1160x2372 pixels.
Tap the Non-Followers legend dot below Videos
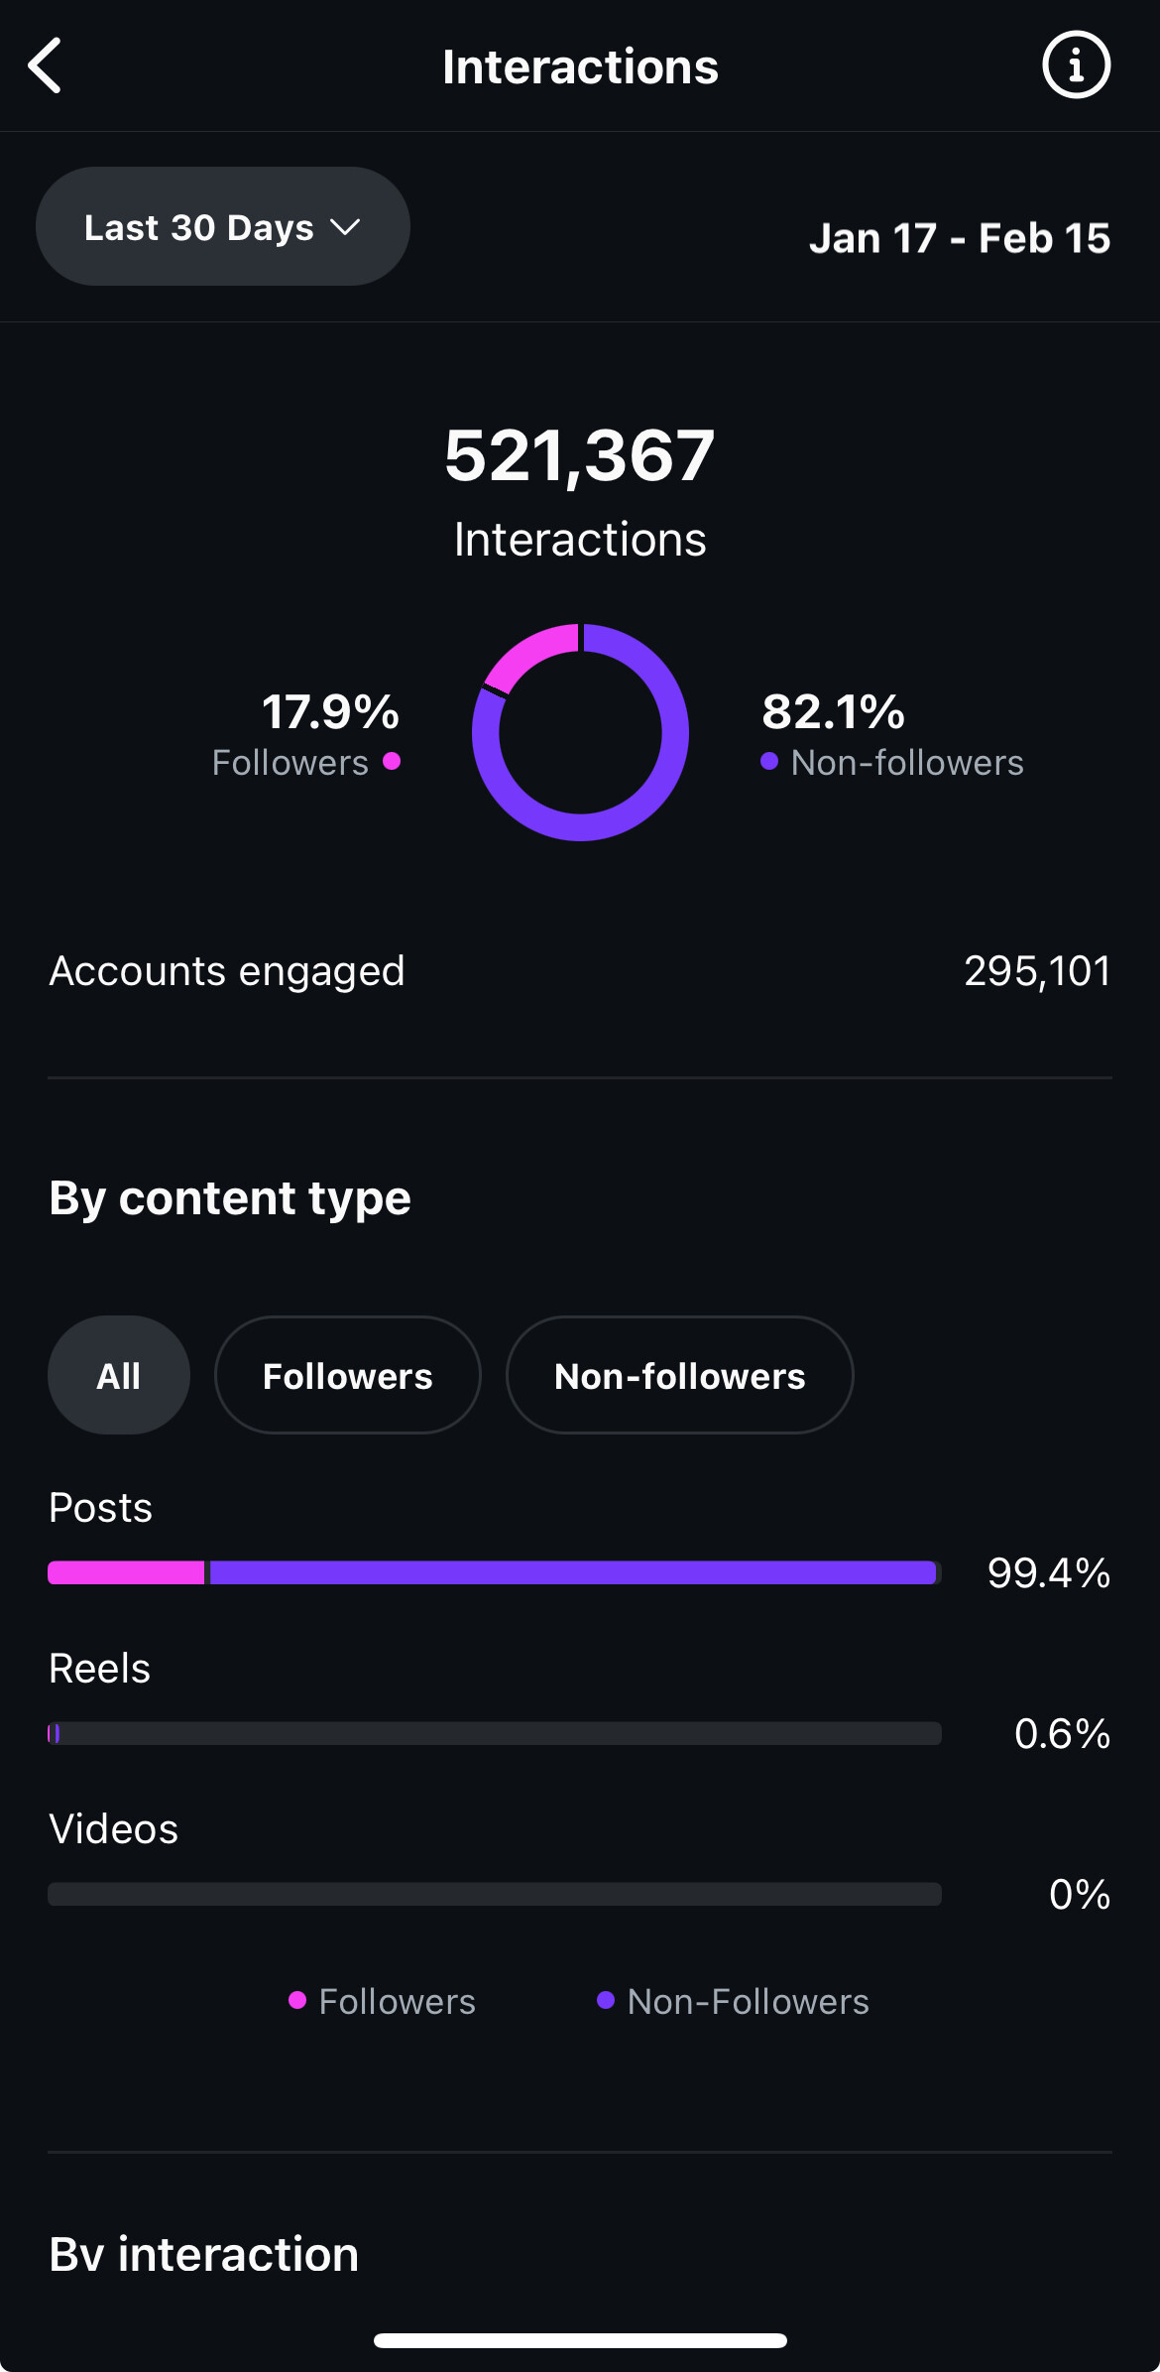(606, 2000)
